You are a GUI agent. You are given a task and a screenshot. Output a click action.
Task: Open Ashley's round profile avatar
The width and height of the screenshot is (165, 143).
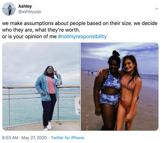pos(9,9)
